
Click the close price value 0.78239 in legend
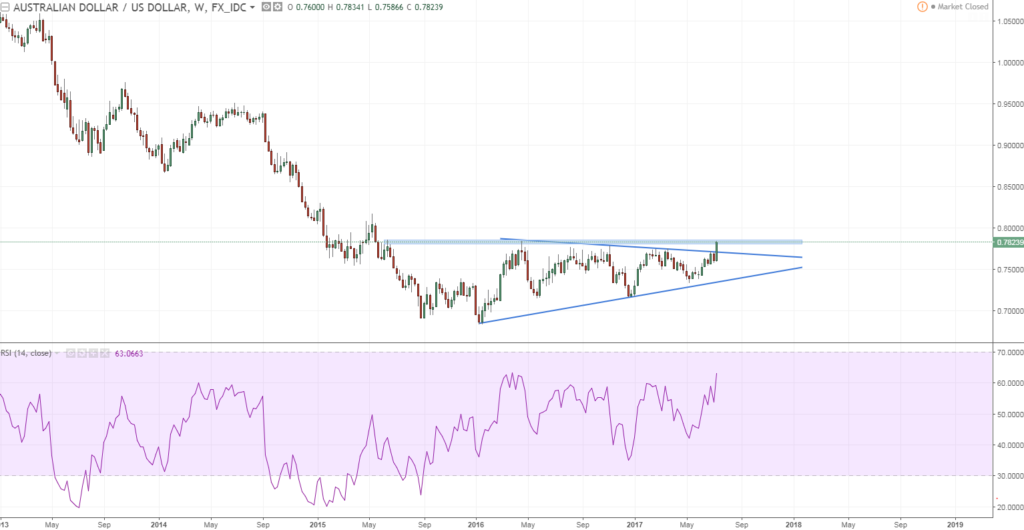[x=429, y=7]
